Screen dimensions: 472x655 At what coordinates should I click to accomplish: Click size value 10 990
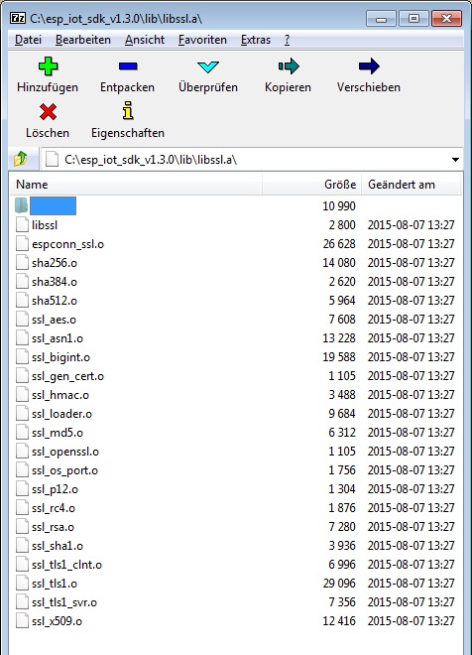pyautogui.click(x=339, y=206)
